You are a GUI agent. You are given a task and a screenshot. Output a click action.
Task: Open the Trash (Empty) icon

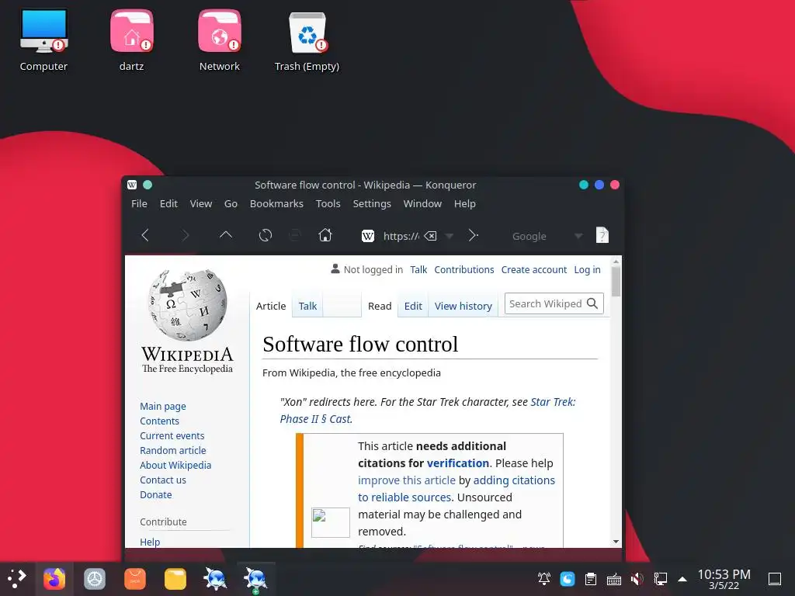[307, 33]
